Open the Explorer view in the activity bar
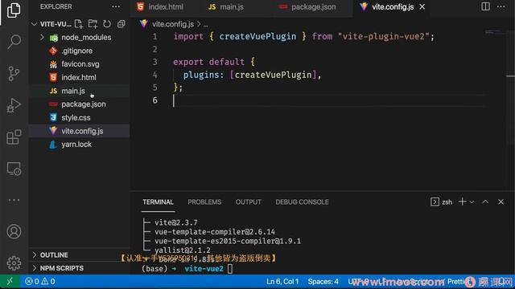 (14, 10)
